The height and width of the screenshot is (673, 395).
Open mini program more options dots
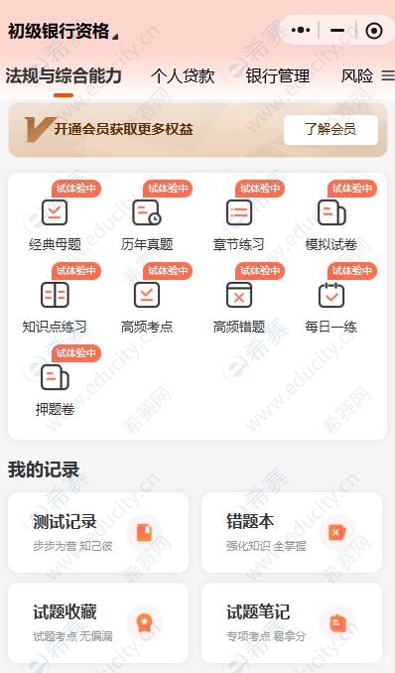[301, 30]
